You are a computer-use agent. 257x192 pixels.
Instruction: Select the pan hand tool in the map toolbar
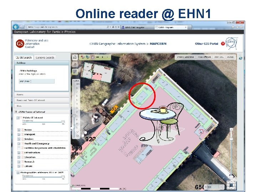point(92,57)
